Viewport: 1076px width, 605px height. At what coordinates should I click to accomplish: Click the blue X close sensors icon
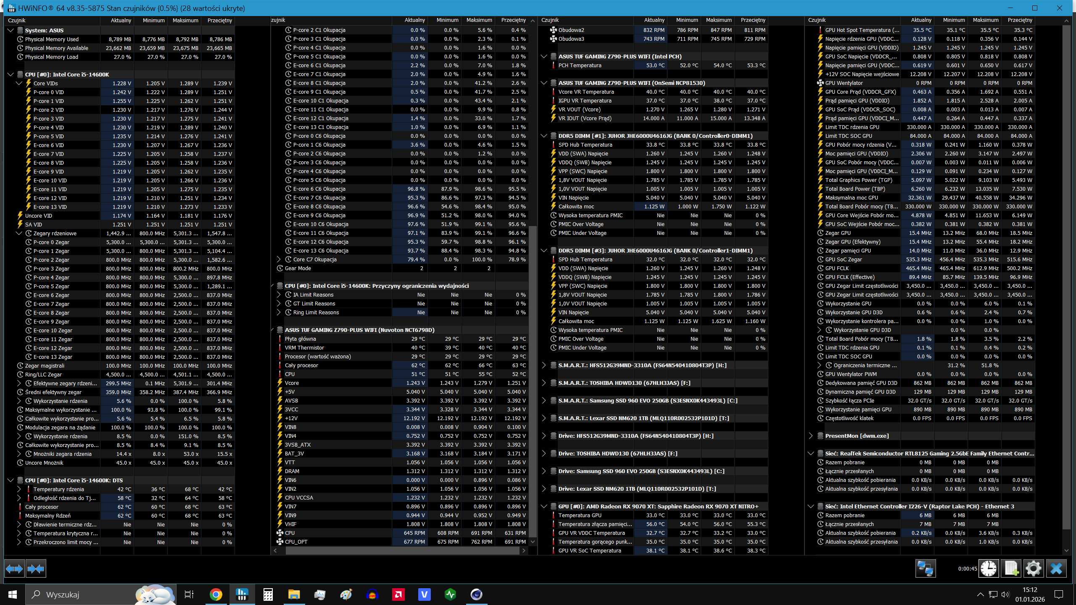click(x=1056, y=569)
